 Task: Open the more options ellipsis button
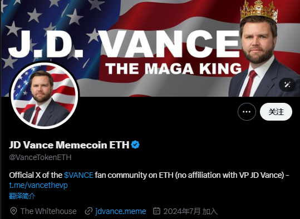[x=247, y=112]
